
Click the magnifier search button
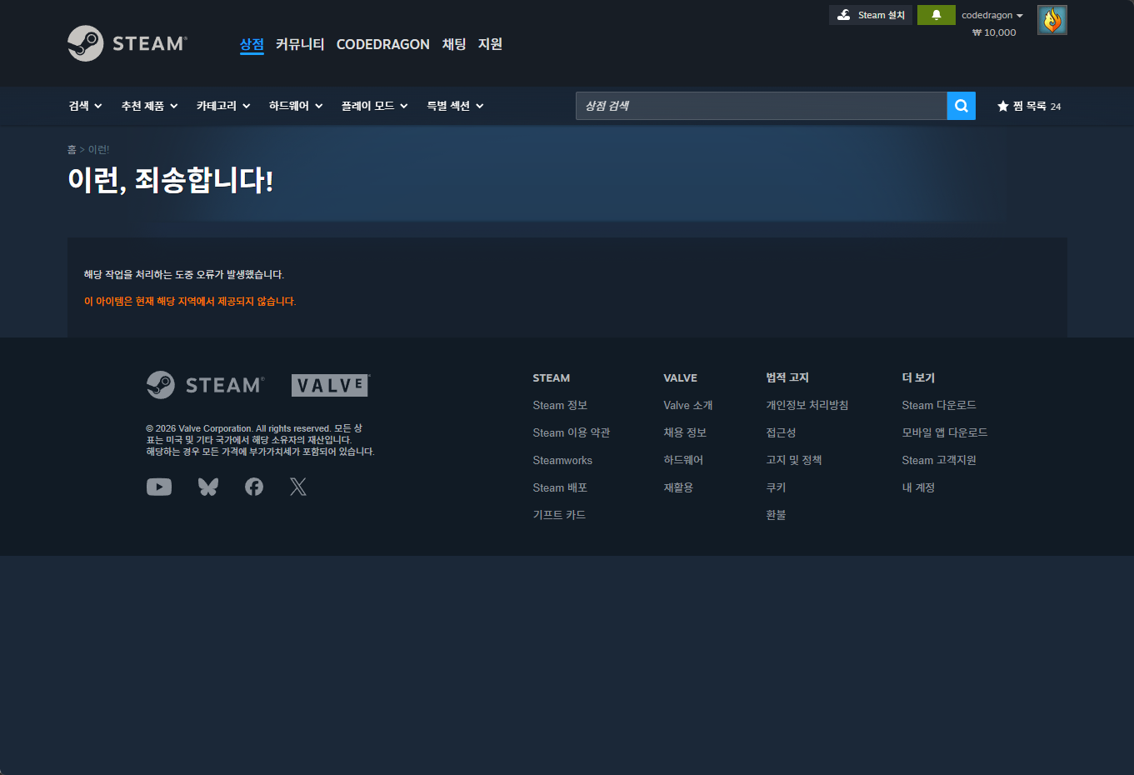pyautogui.click(x=961, y=106)
